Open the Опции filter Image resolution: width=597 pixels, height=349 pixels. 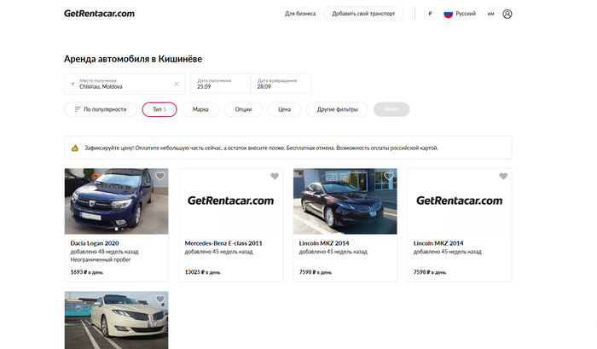pyautogui.click(x=243, y=109)
